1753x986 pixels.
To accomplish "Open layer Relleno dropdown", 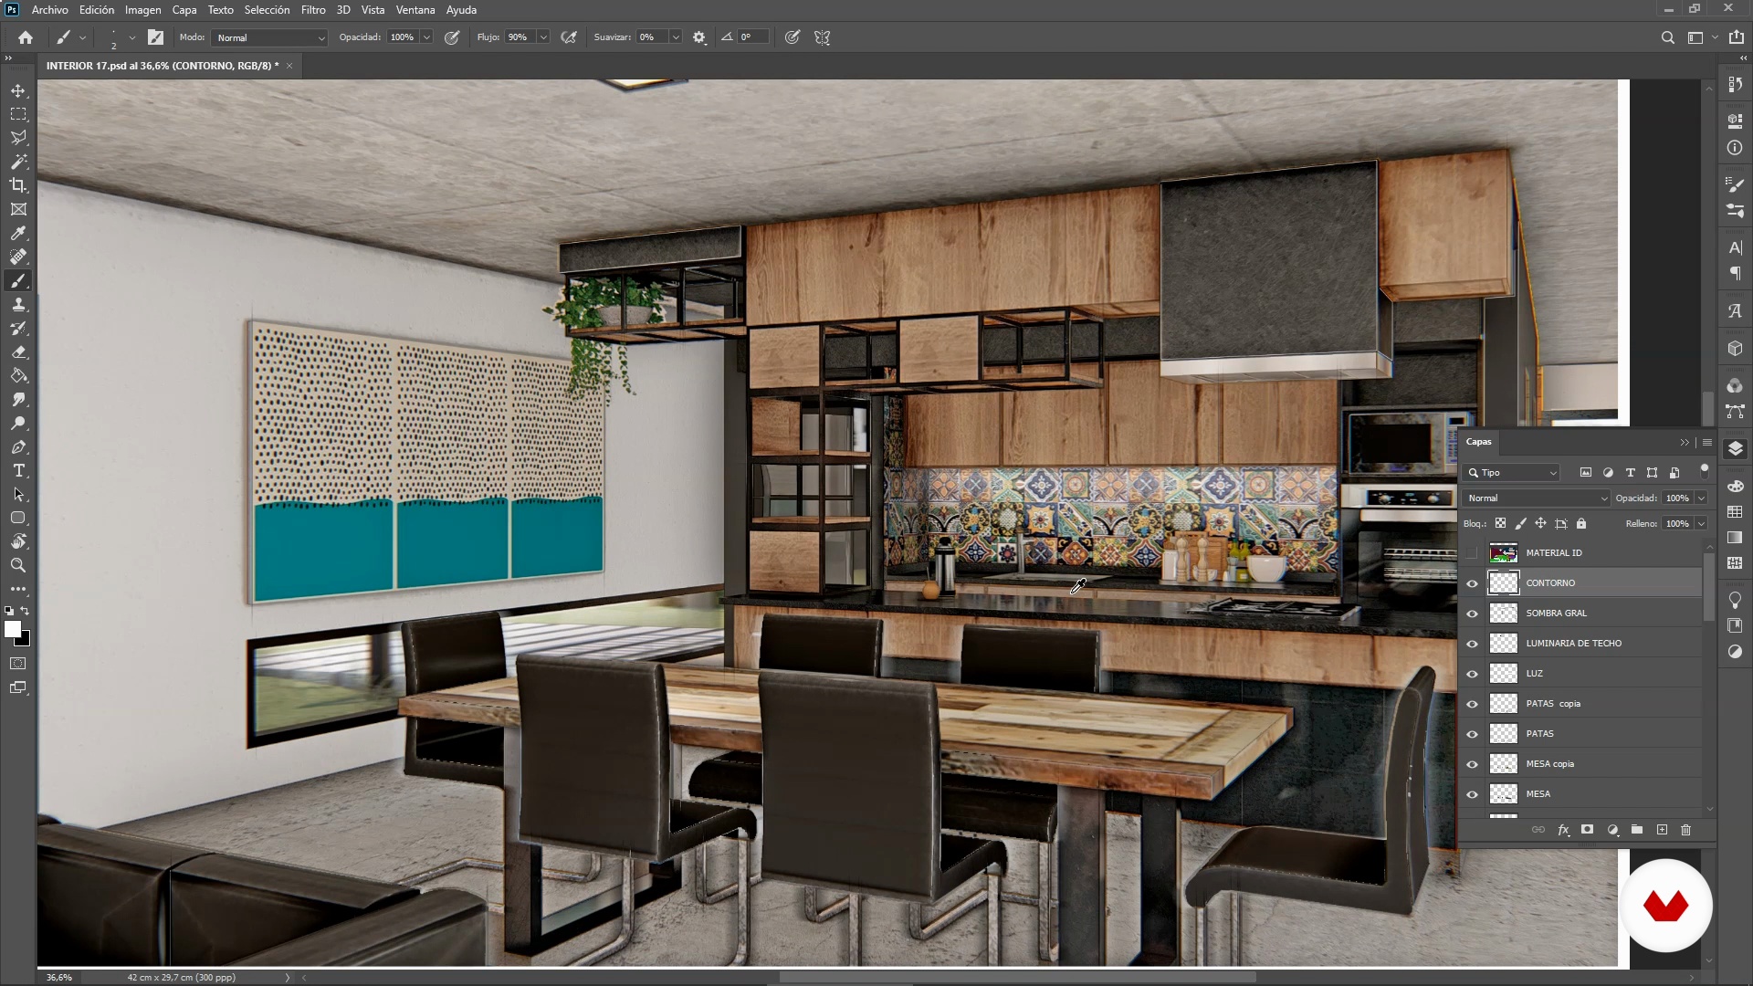I will 1701,524.
